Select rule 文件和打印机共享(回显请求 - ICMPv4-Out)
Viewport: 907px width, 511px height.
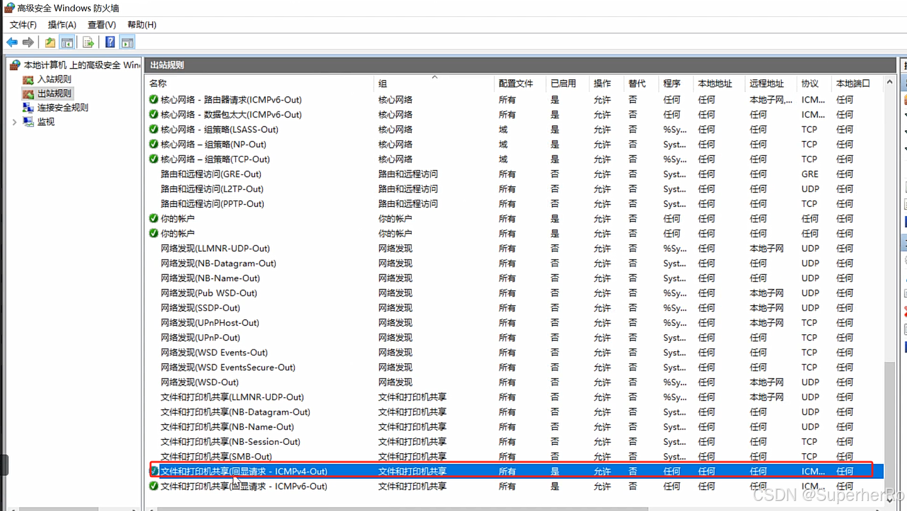click(x=244, y=471)
